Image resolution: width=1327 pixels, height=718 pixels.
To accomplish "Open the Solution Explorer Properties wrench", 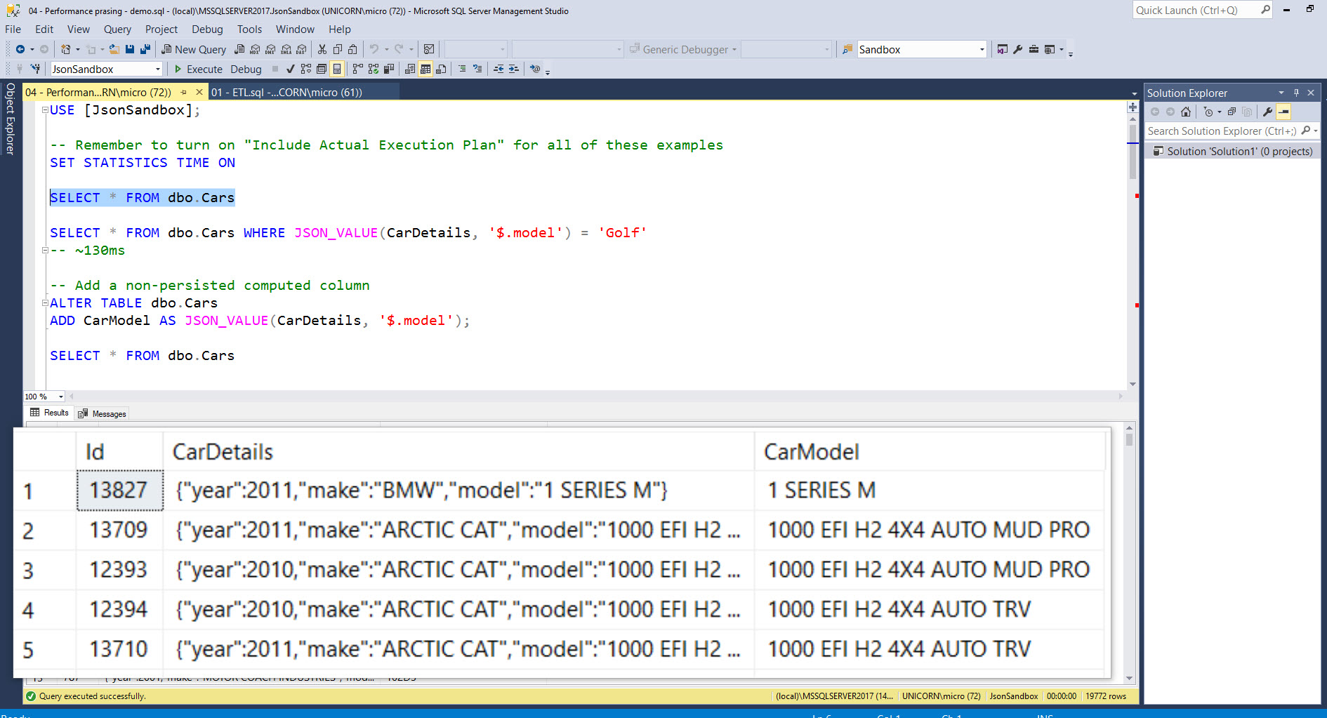I will pyautogui.click(x=1267, y=112).
